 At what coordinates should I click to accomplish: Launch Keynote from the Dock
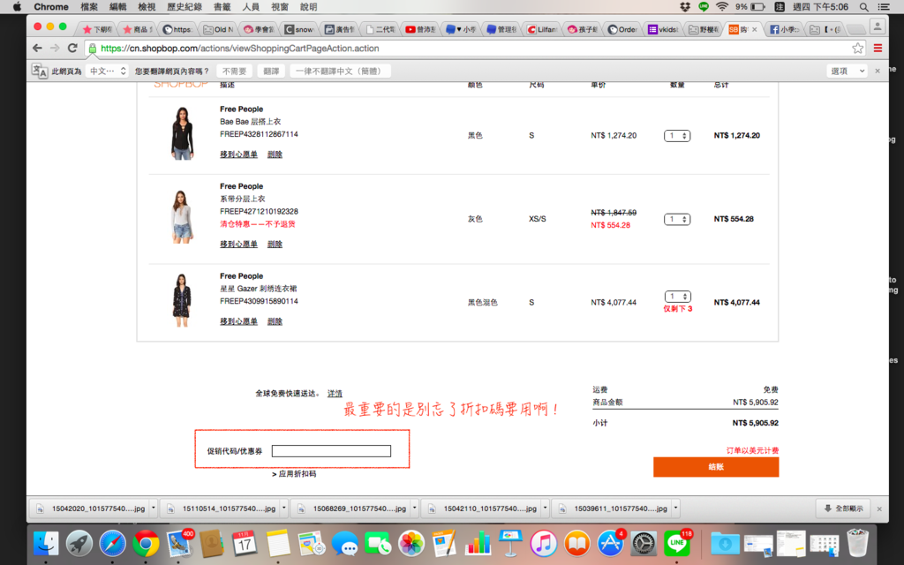(x=511, y=543)
